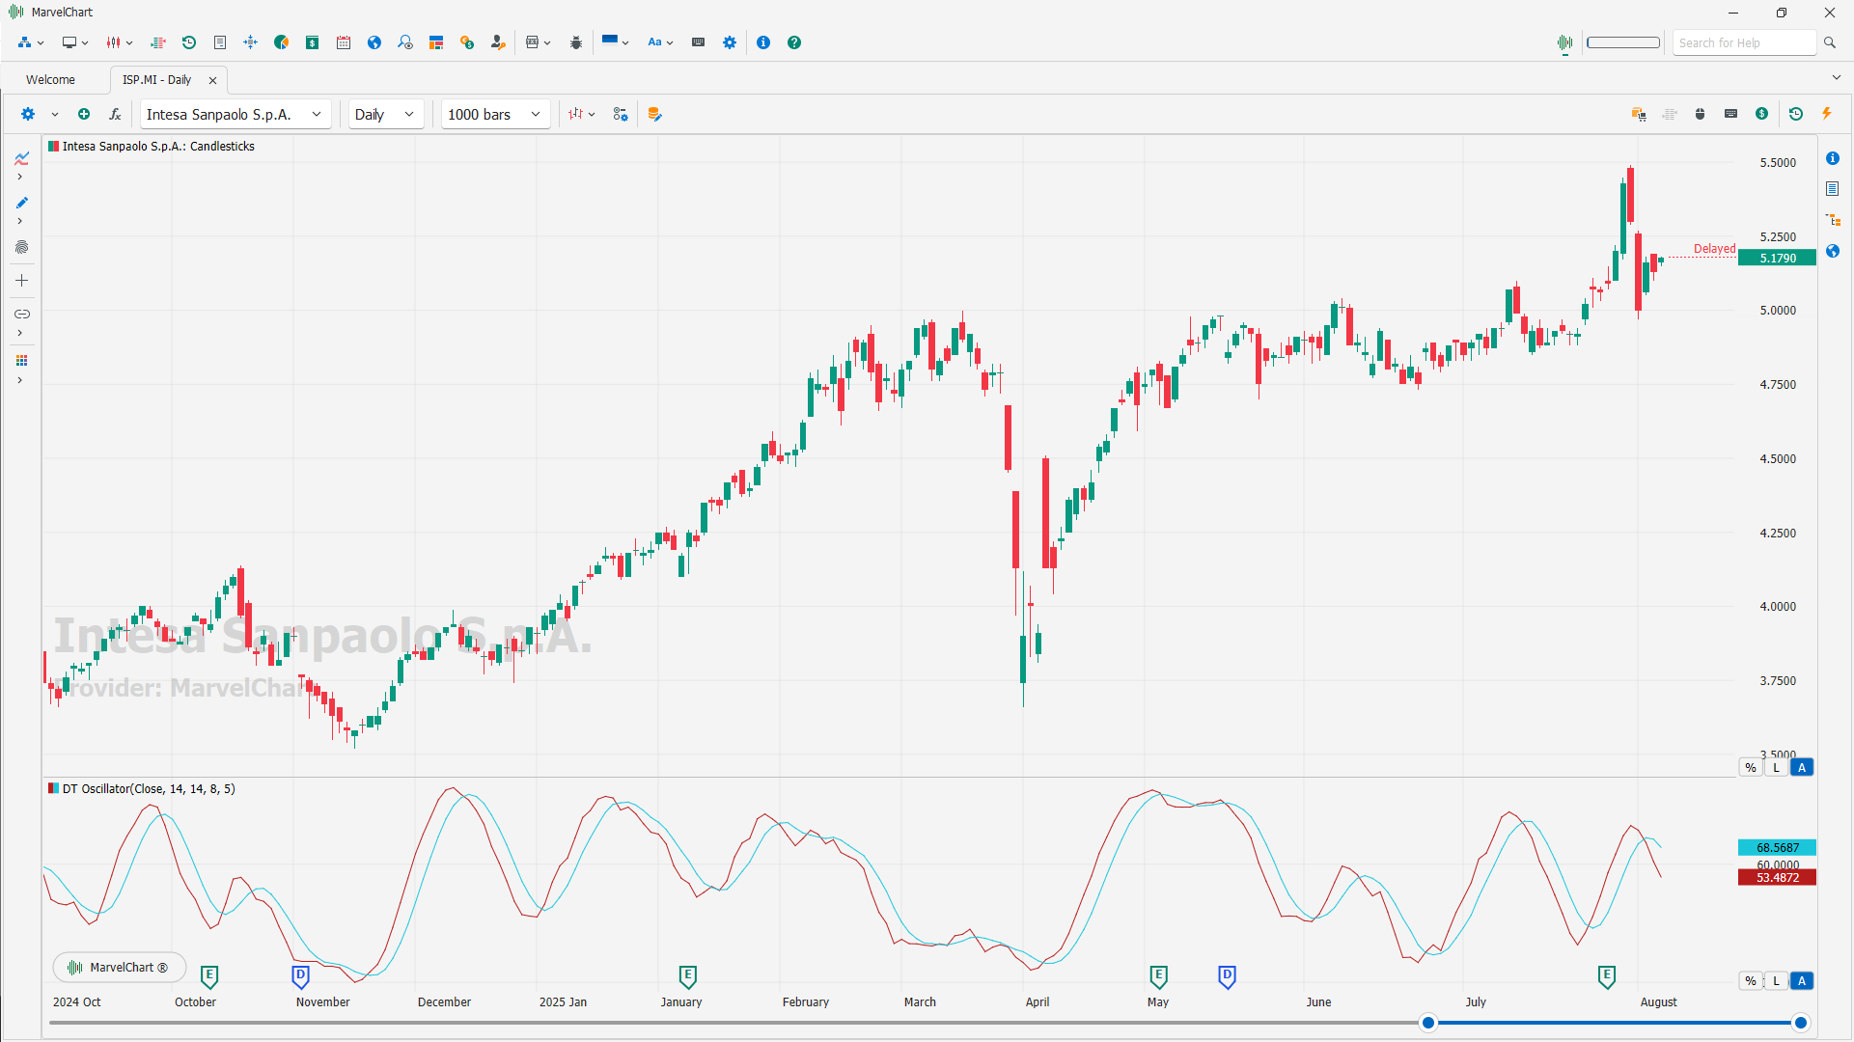Open the Daily timeframe dropdown
Viewport: 1854px width, 1042px height.
click(x=385, y=114)
